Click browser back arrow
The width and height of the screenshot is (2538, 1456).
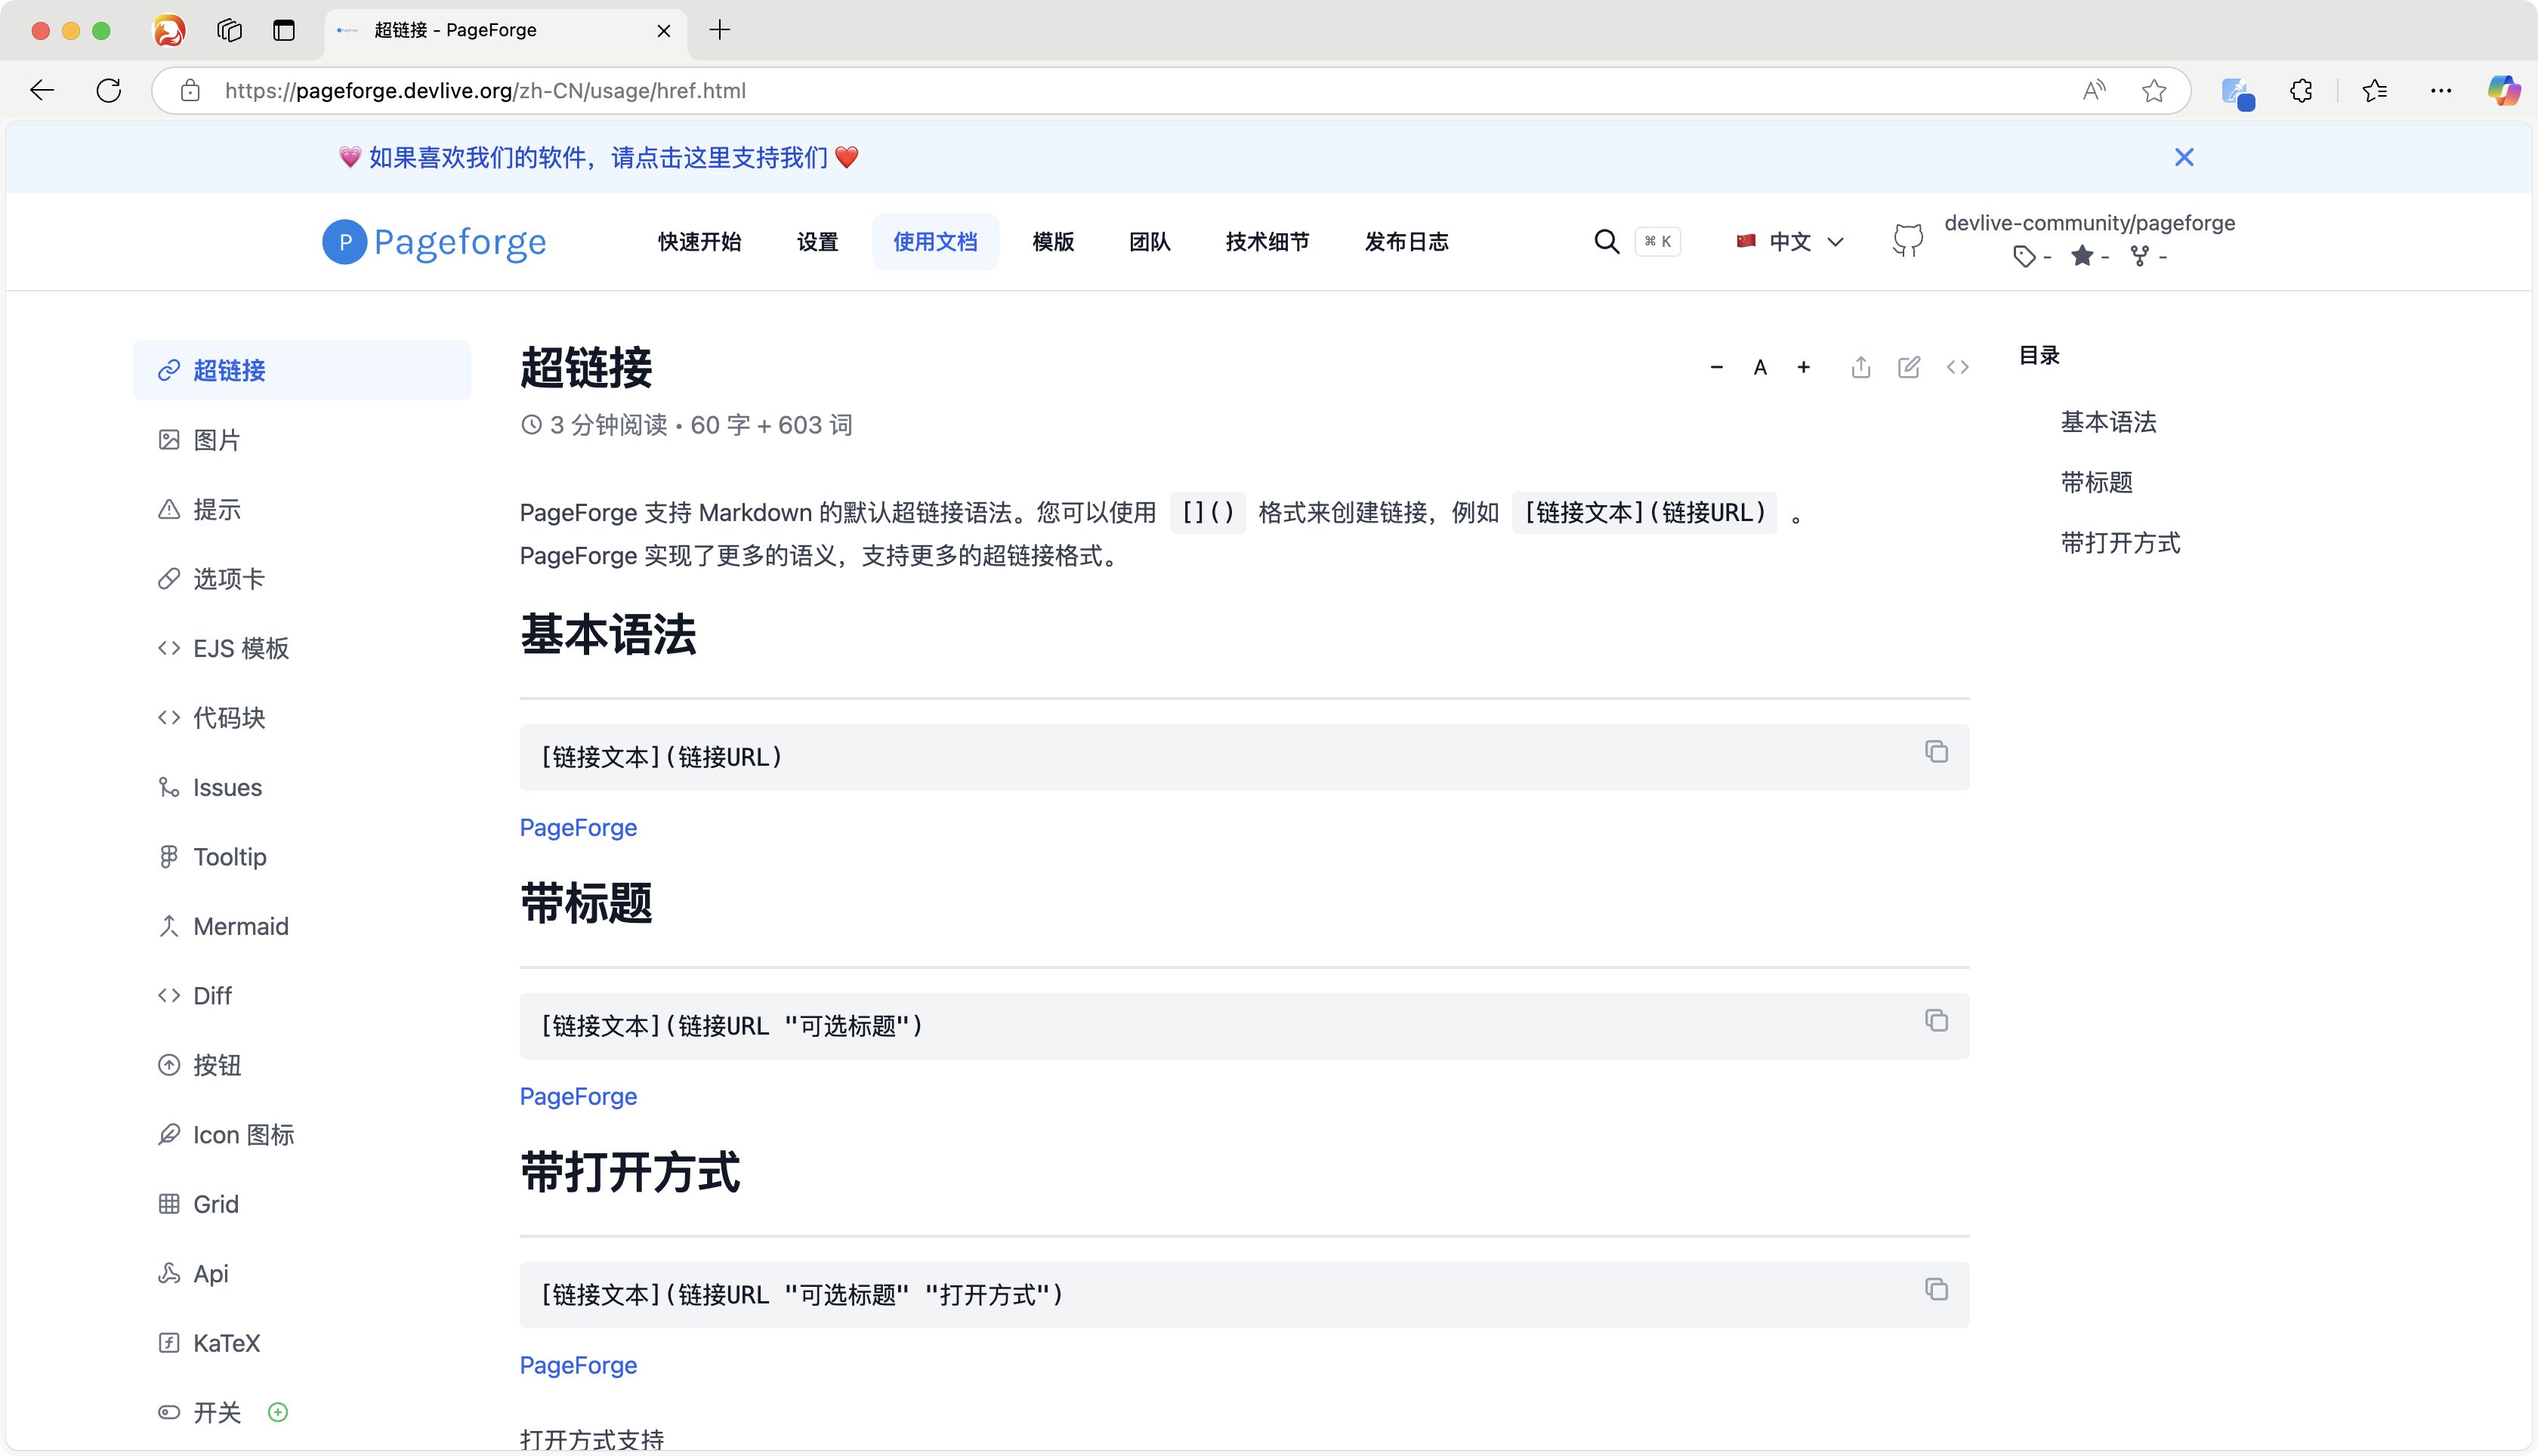[x=42, y=91]
